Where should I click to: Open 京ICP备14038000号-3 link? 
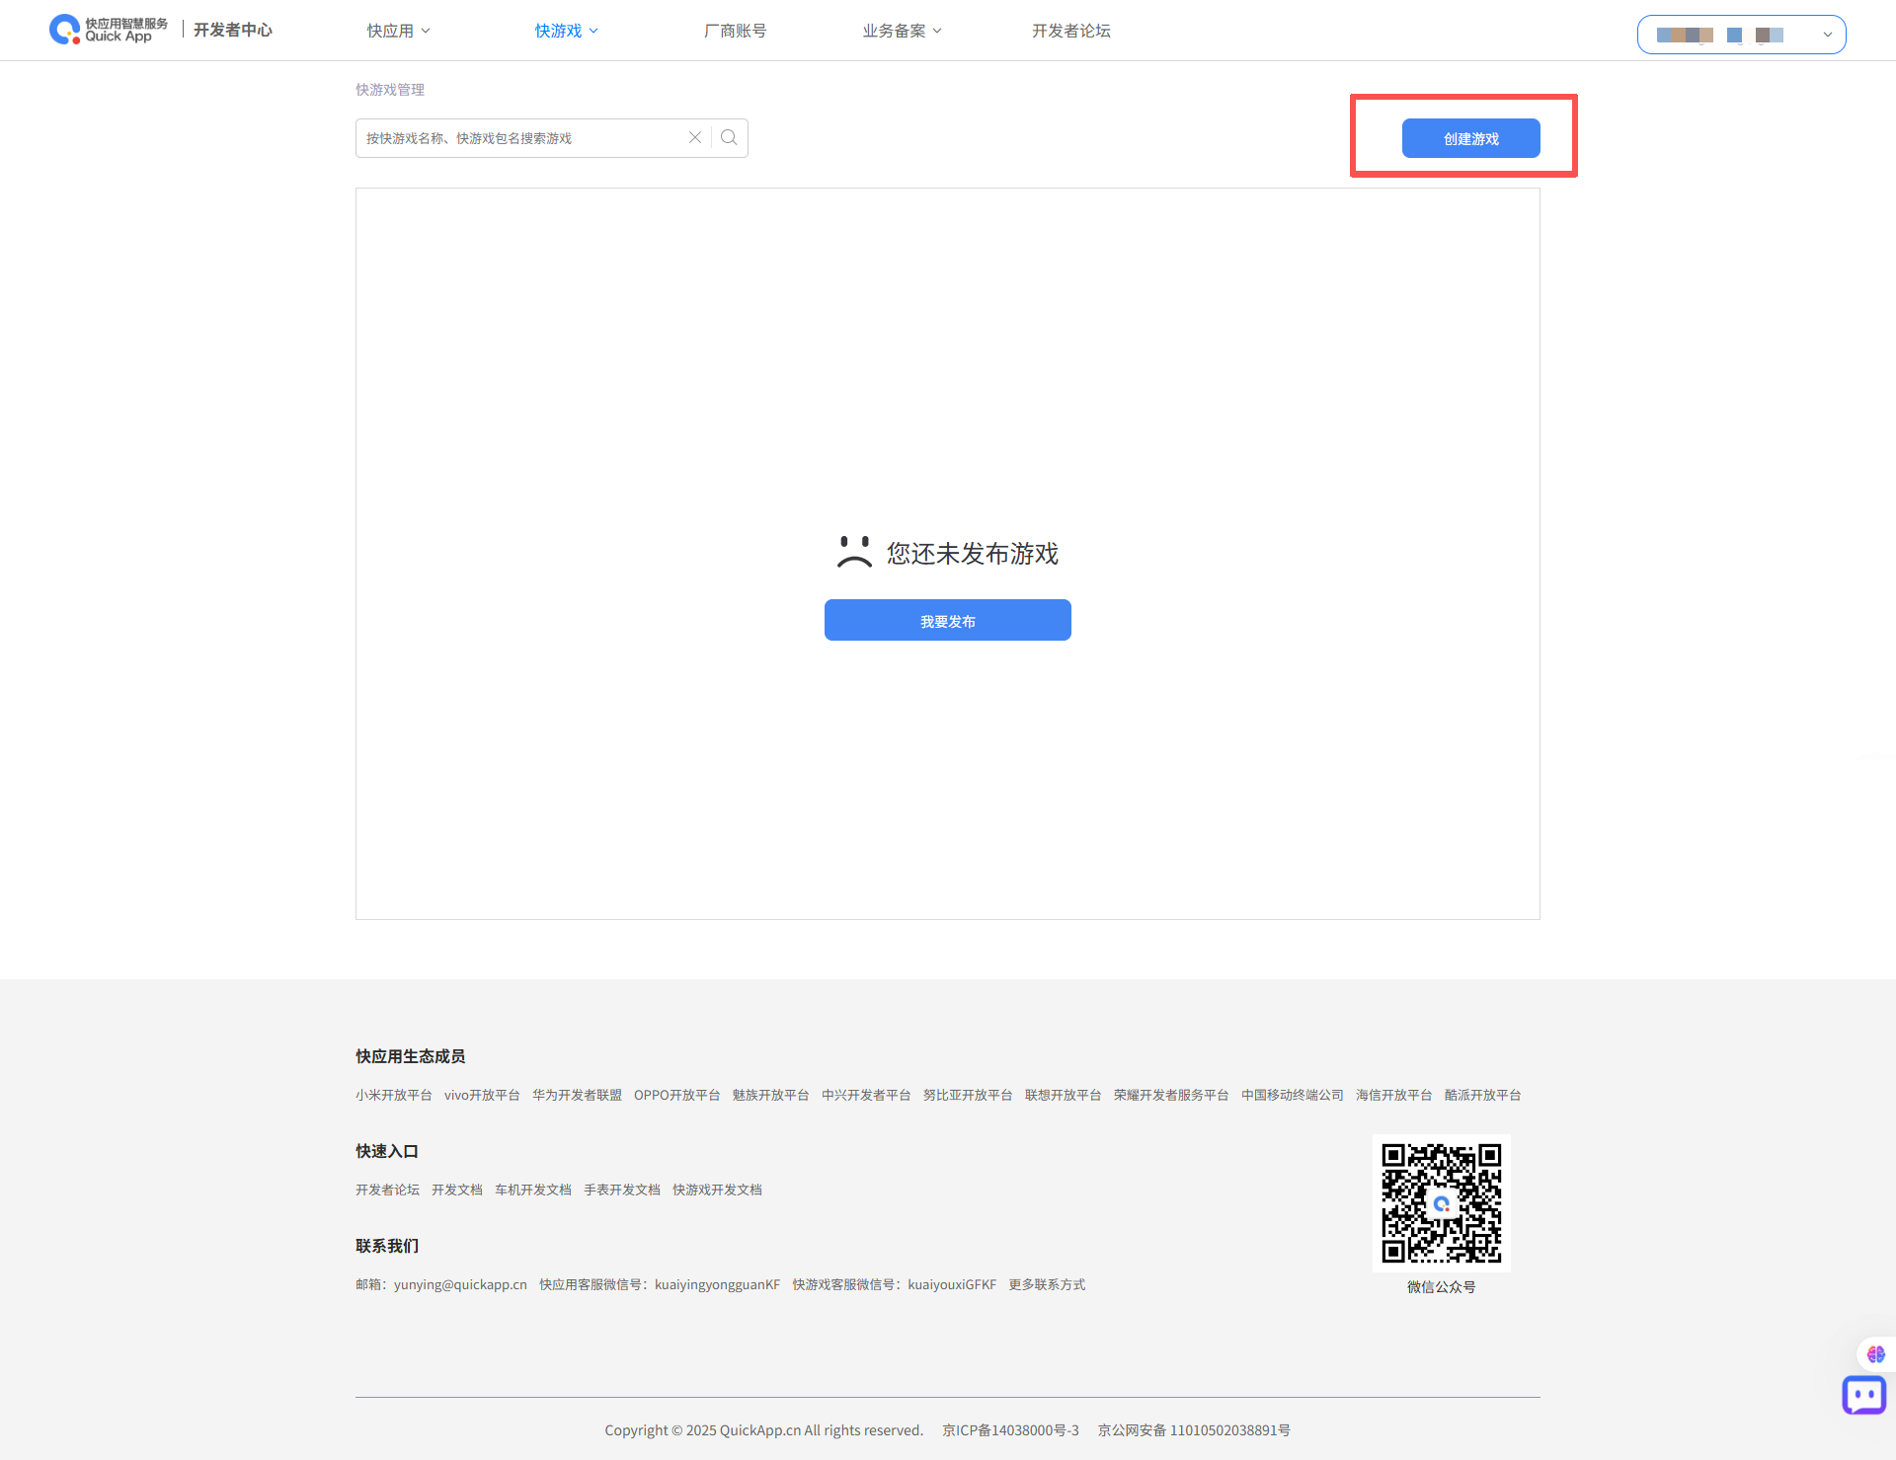(x=1010, y=1430)
